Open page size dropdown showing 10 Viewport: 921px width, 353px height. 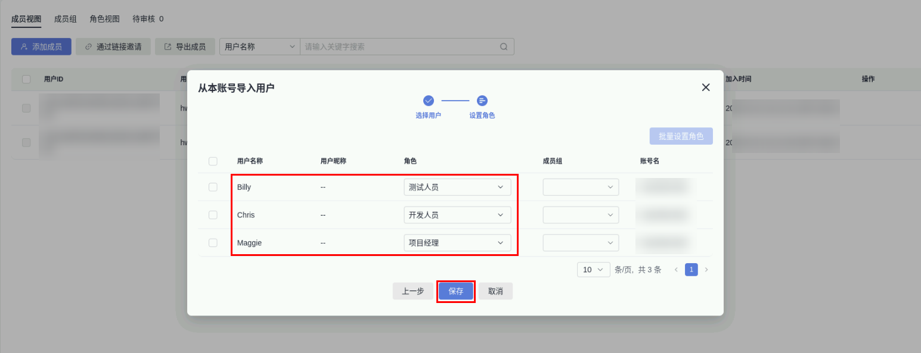tap(593, 270)
